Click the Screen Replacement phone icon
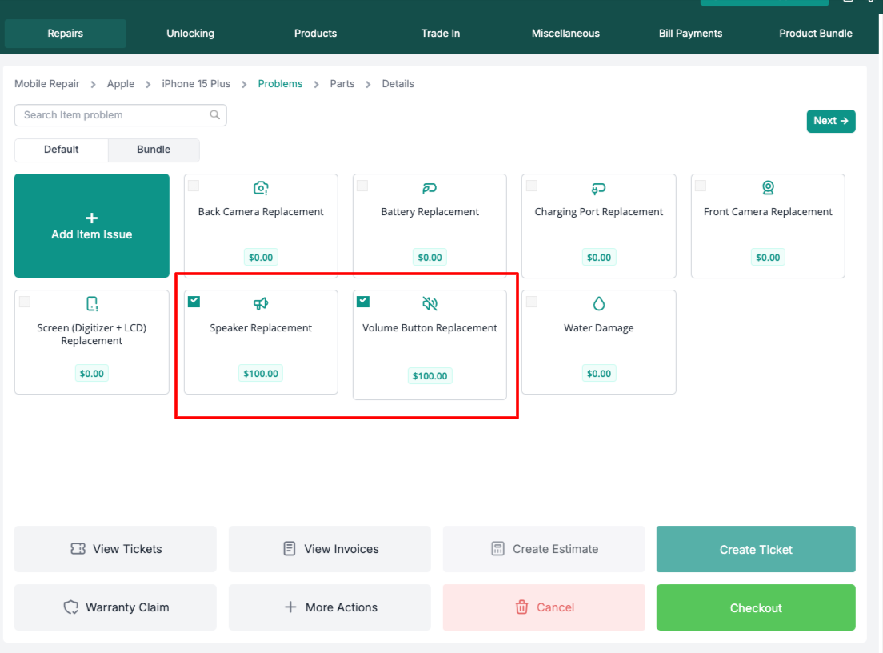Screen dimensions: 883x653 (92, 303)
